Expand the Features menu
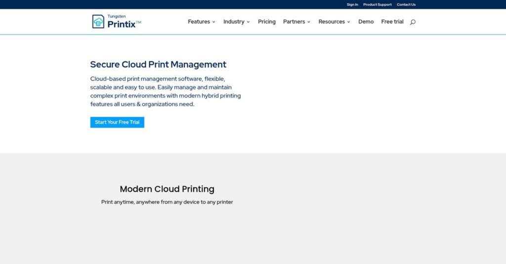Viewport: 506px width, 264px height. point(202,22)
